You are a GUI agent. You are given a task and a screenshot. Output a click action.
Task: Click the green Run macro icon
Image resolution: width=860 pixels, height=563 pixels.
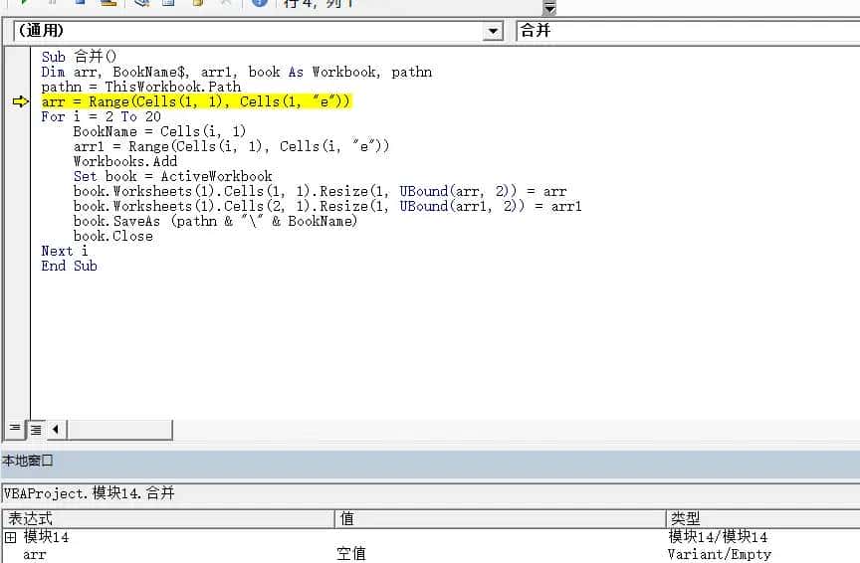pos(22,3)
